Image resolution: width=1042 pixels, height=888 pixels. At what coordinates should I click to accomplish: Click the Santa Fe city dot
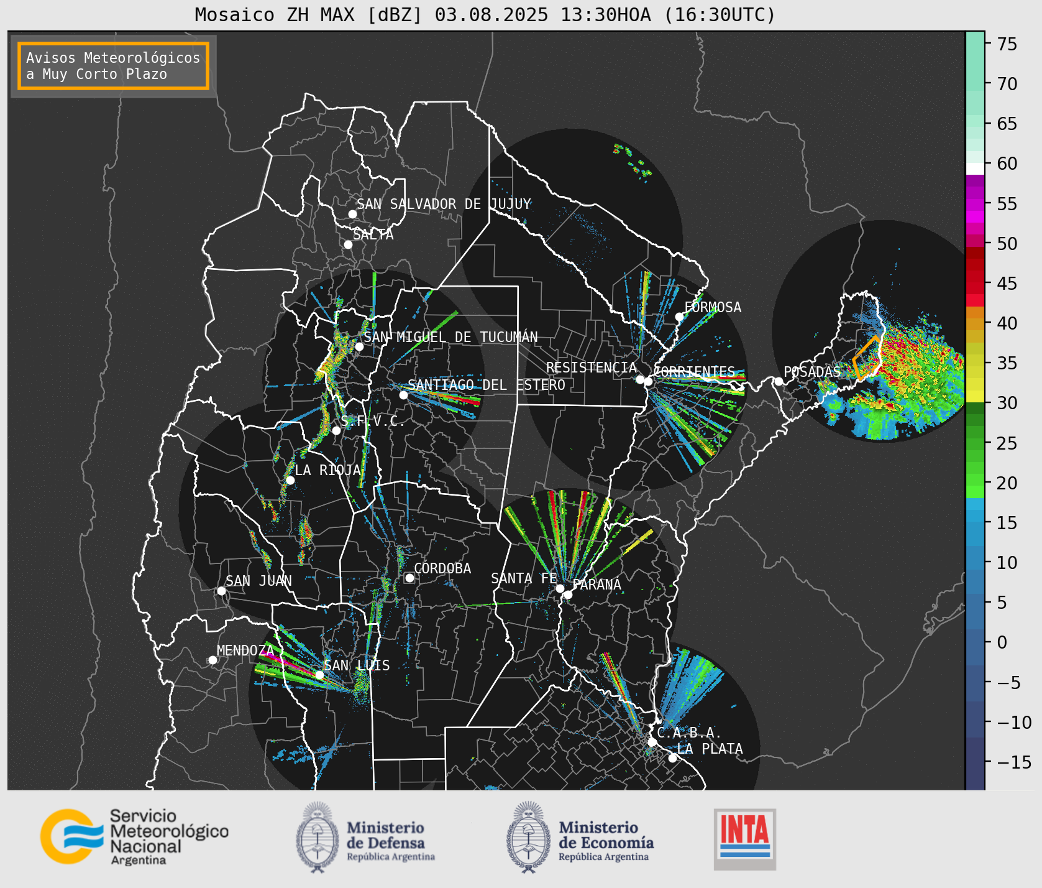point(560,588)
